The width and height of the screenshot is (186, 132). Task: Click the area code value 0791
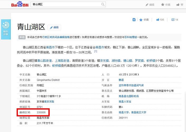click(x=40, y=107)
